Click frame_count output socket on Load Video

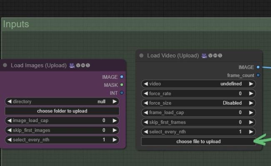pos(258,75)
